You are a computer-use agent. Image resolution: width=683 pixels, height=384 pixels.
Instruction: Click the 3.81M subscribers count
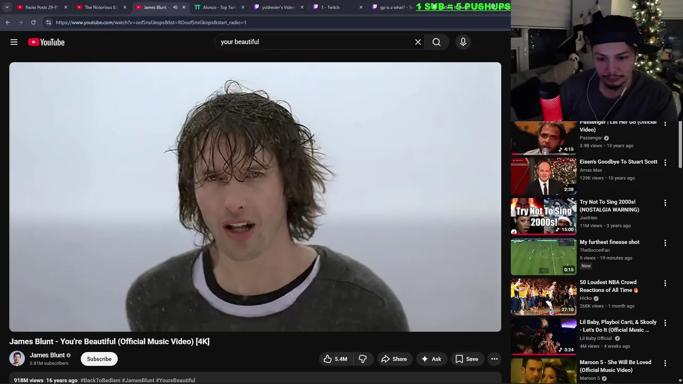pos(49,363)
